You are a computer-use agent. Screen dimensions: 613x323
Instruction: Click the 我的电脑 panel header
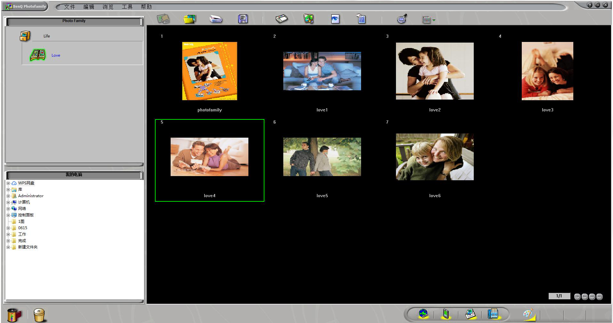[x=74, y=175]
